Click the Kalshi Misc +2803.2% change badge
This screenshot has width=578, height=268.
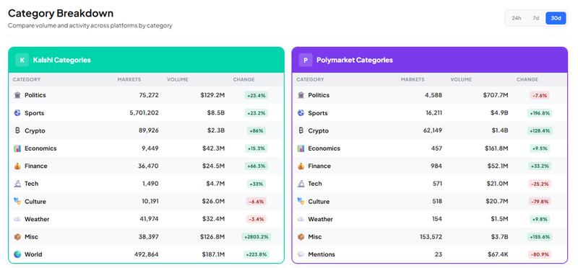256,237
